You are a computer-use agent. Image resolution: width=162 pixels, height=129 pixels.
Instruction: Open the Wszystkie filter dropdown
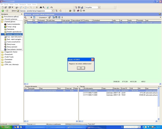click(99, 7)
